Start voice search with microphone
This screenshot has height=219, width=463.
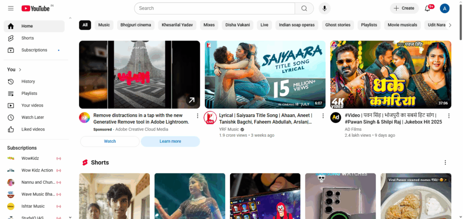click(325, 8)
